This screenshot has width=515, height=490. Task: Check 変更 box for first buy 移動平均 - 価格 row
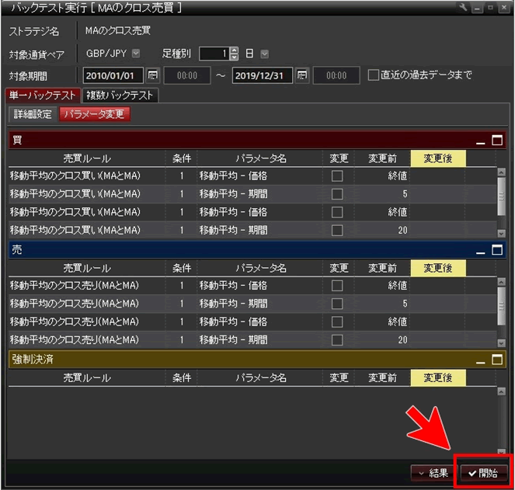click(337, 176)
